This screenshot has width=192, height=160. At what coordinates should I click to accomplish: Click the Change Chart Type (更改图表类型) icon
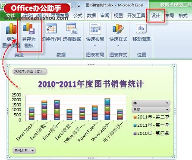[11, 29]
